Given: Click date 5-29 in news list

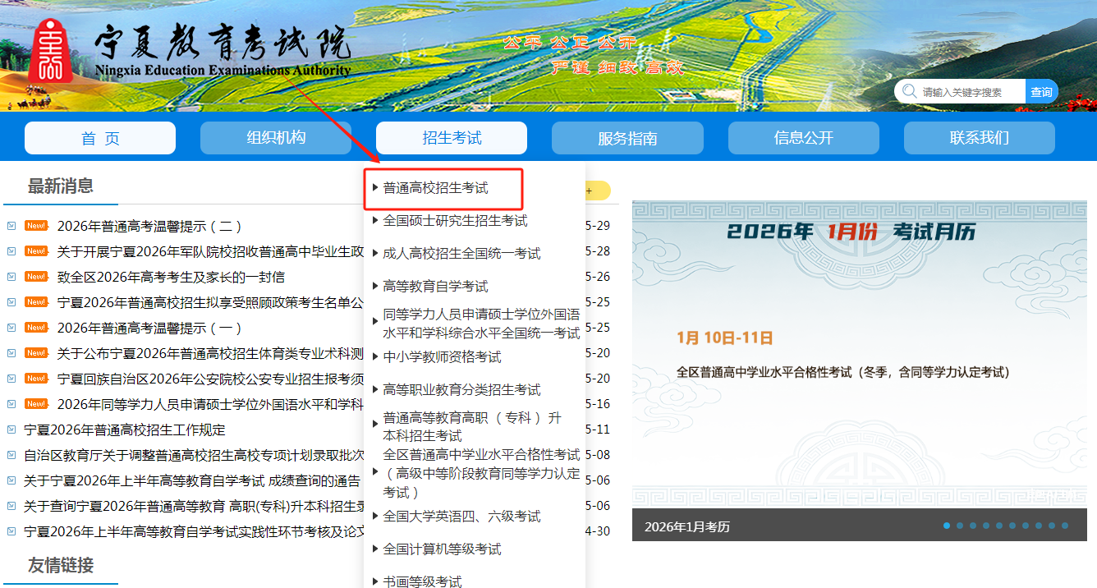Looking at the screenshot, I should pos(597,226).
